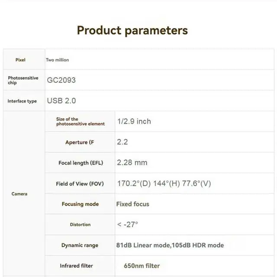Select the Dynamic range label
The height and width of the screenshot is (277, 277).
(x=80, y=245)
